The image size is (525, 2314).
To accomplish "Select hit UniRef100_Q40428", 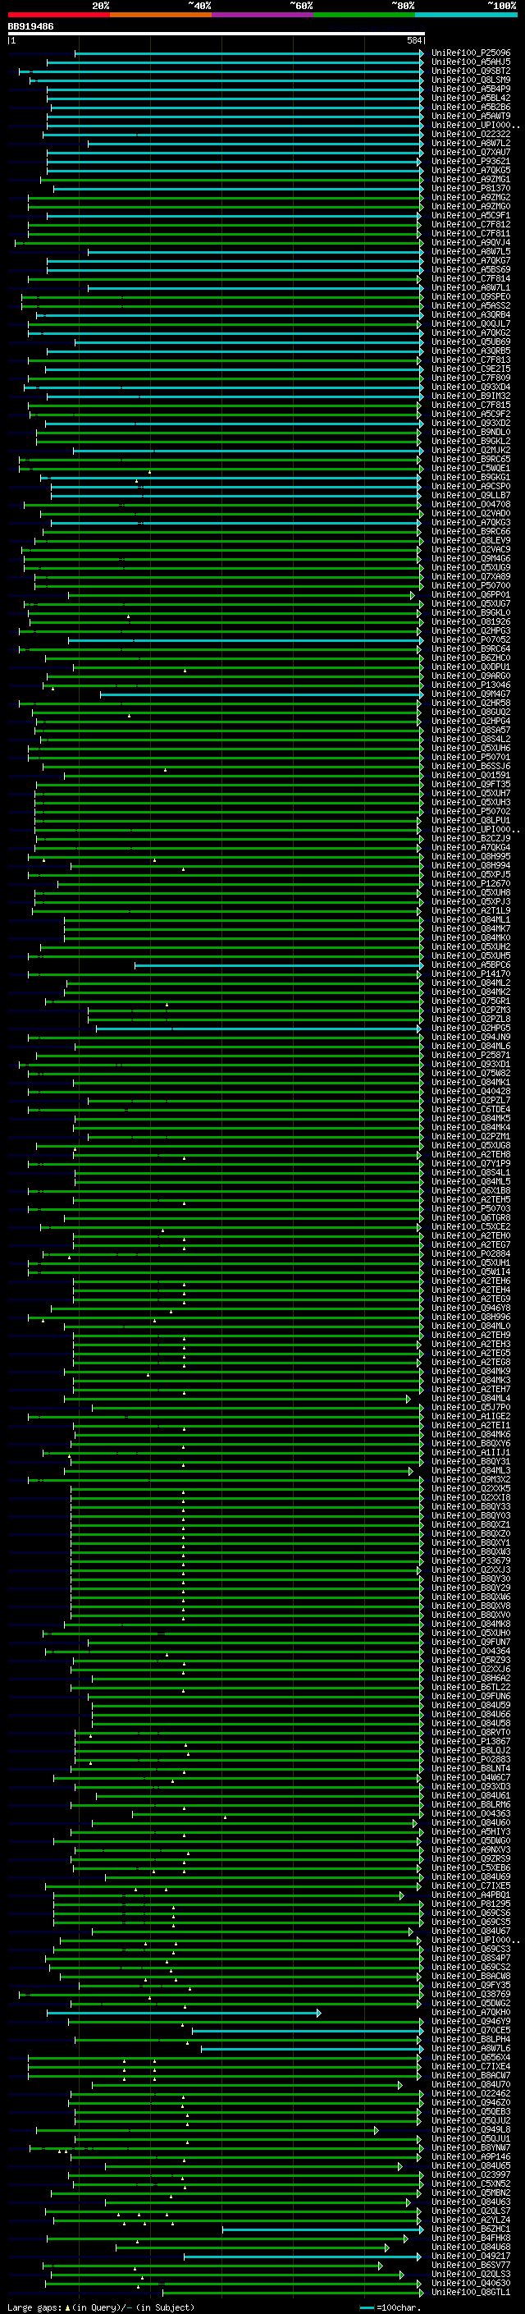I will (x=470, y=1092).
